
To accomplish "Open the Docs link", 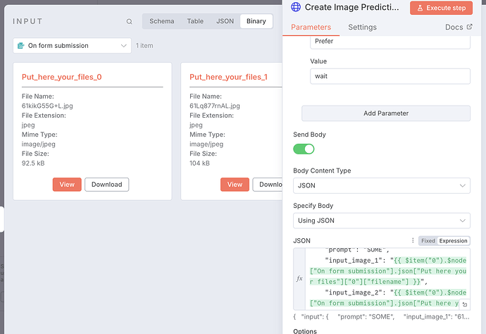I will tap(459, 27).
